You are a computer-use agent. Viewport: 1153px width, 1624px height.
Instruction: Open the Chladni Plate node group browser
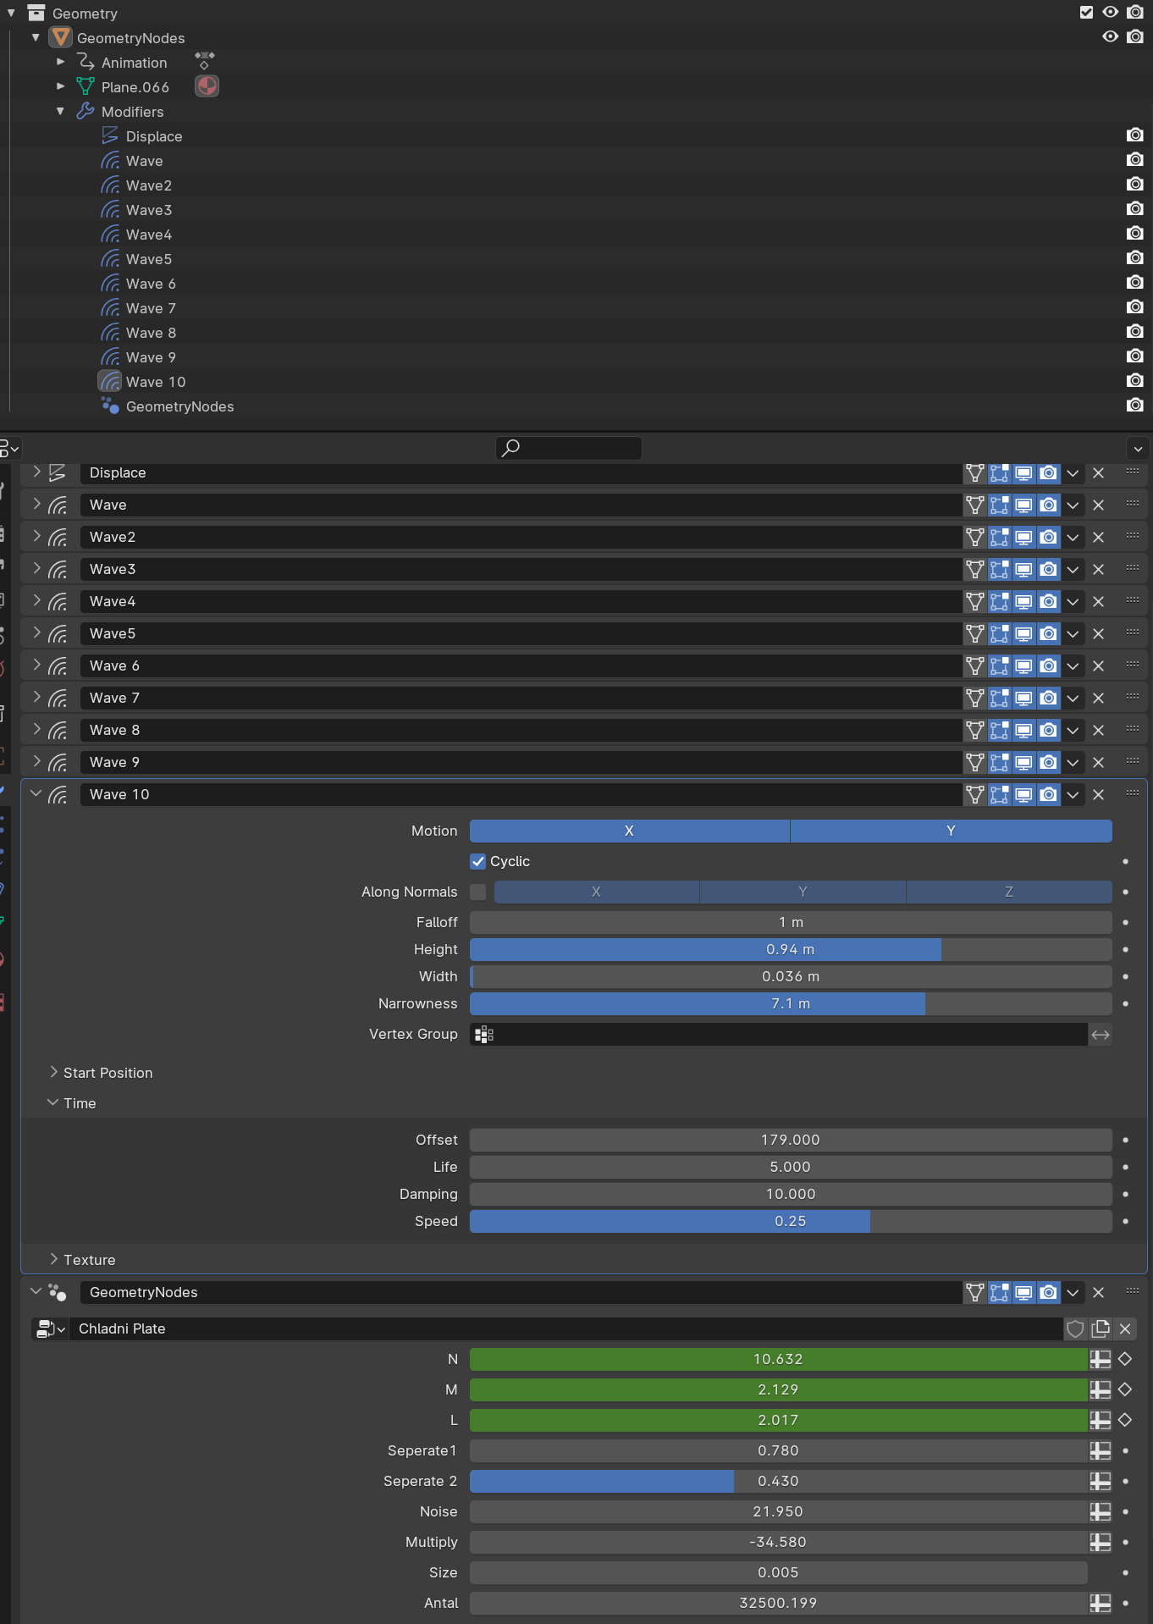click(x=50, y=1328)
